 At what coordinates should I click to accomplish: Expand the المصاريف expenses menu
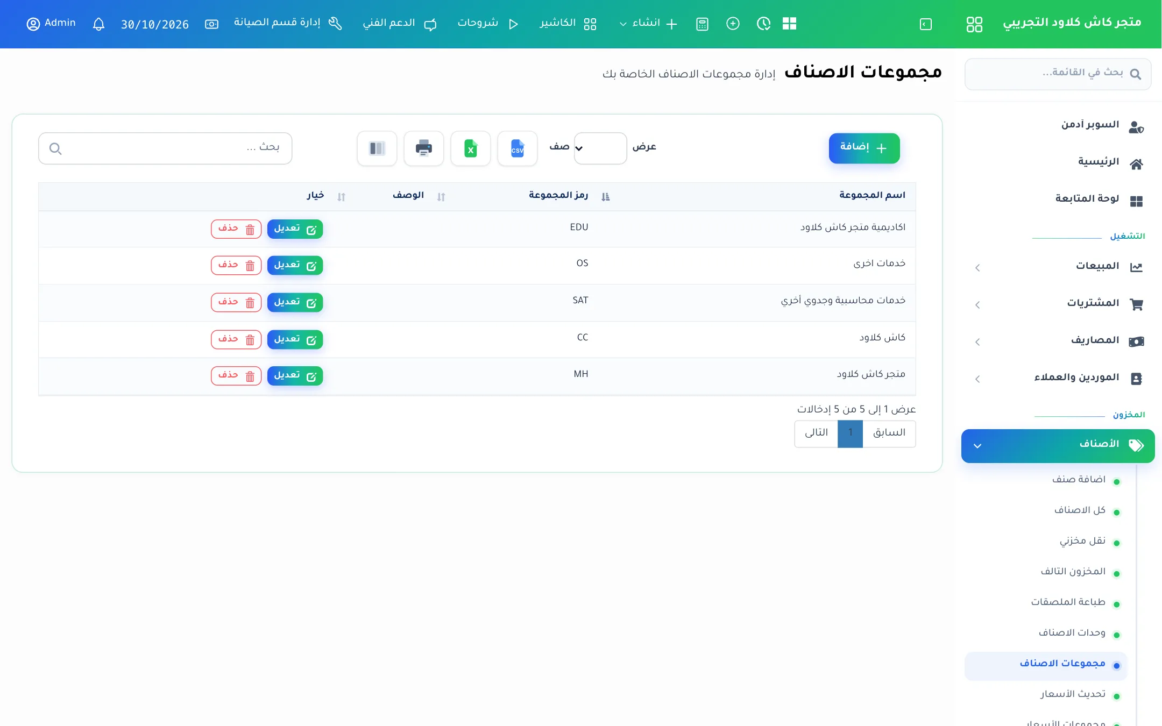point(1058,340)
